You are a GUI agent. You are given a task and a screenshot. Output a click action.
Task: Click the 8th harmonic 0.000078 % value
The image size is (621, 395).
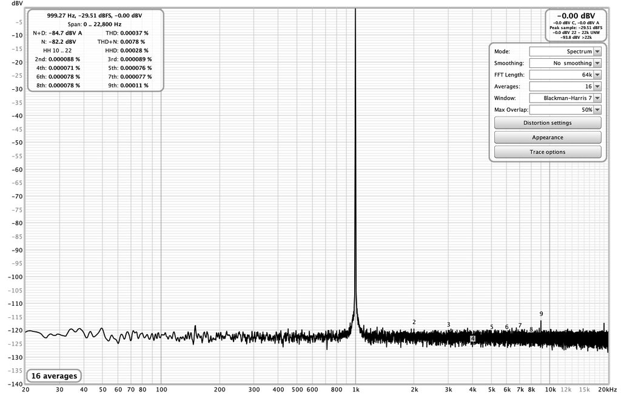pos(64,85)
